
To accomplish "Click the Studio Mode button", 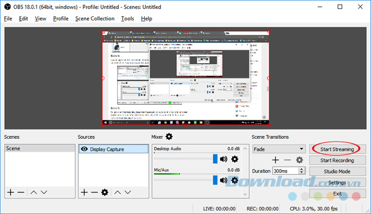I will point(337,171).
